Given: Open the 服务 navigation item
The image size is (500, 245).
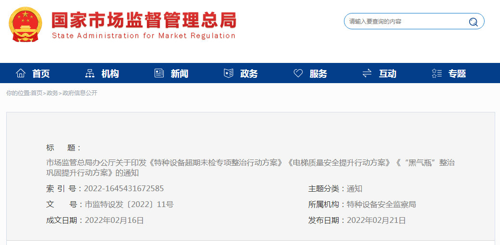Looking at the screenshot, I should [318, 73].
